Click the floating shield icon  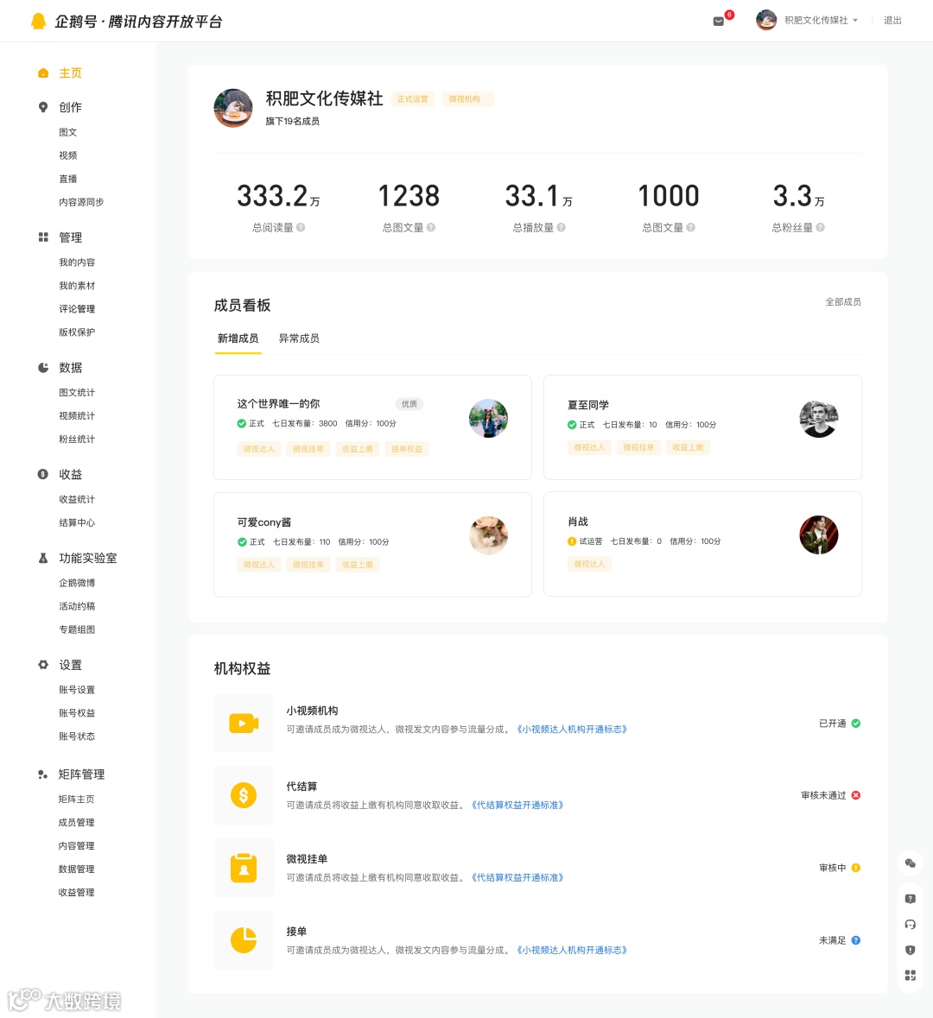pos(911,950)
